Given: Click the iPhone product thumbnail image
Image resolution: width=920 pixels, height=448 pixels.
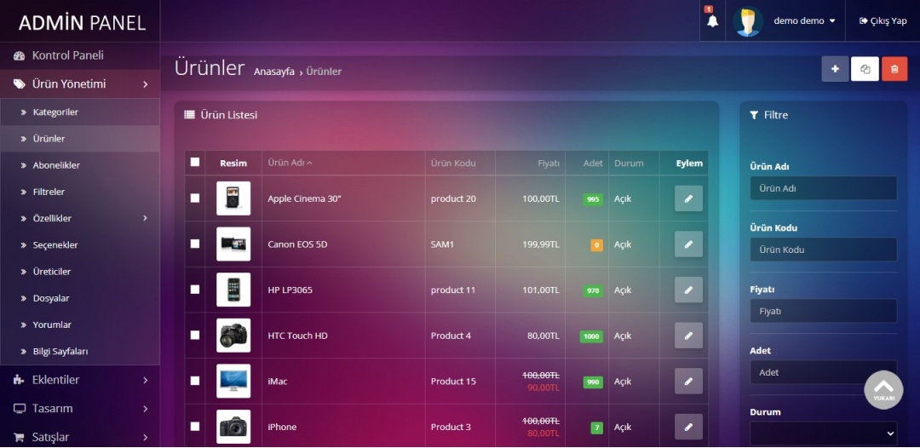Looking at the screenshot, I should coord(233,427).
